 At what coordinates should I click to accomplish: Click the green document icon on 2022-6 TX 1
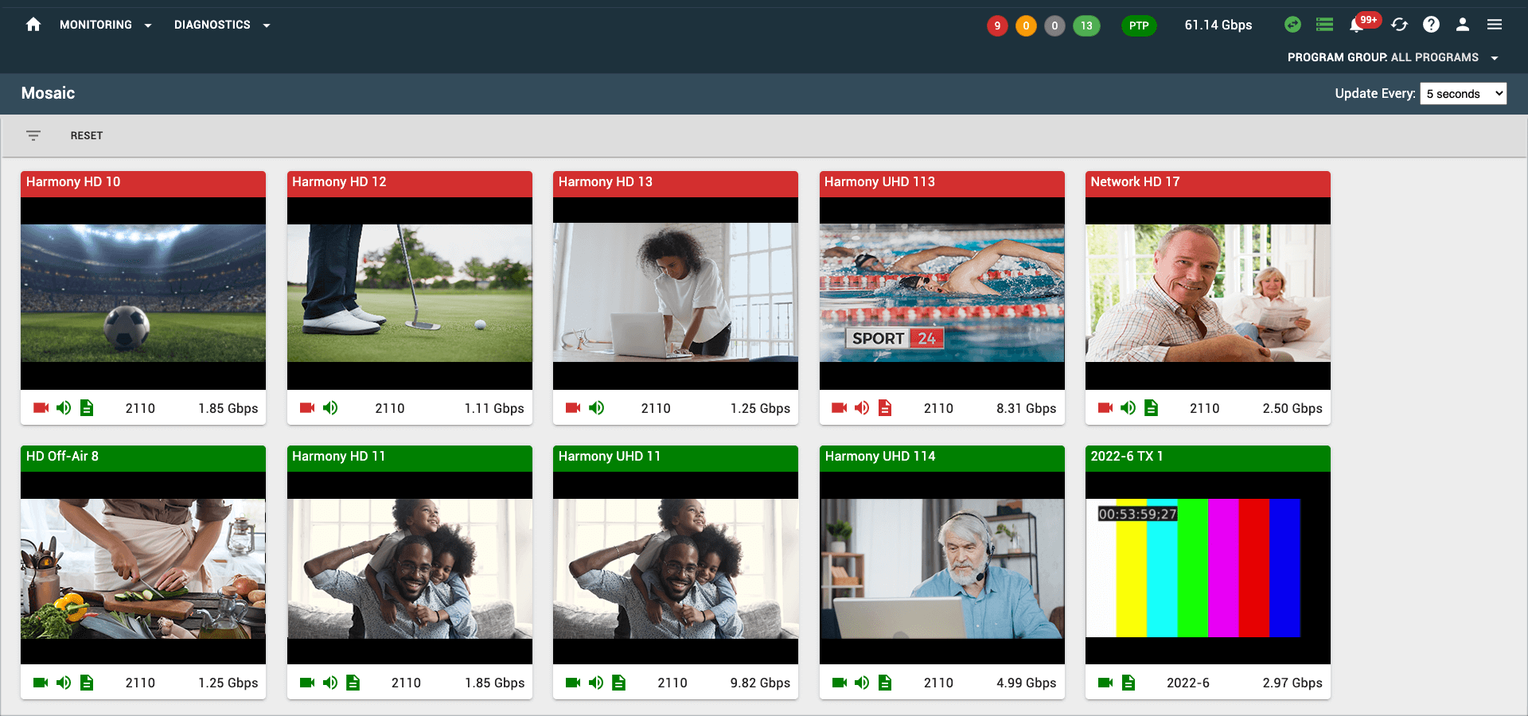click(1128, 683)
